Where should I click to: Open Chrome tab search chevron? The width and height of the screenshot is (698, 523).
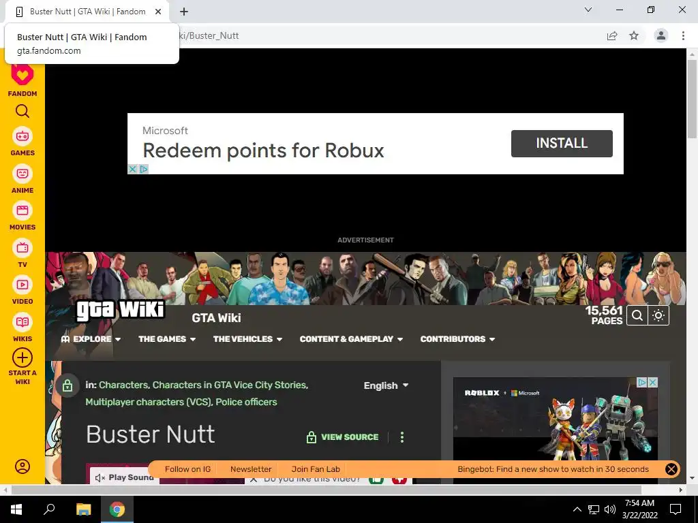pos(588,10)
